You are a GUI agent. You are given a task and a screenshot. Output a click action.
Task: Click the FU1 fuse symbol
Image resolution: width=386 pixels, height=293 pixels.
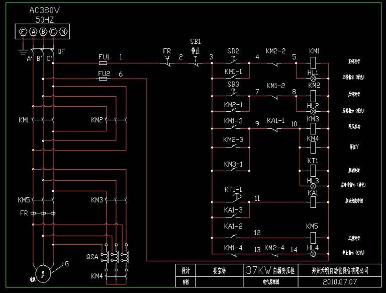point(103,63)
